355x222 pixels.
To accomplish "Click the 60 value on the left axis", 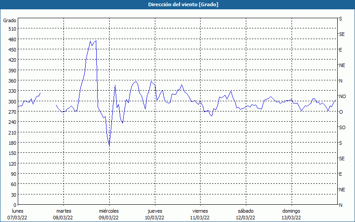I will pyautogui.click(x=14, y=184).
